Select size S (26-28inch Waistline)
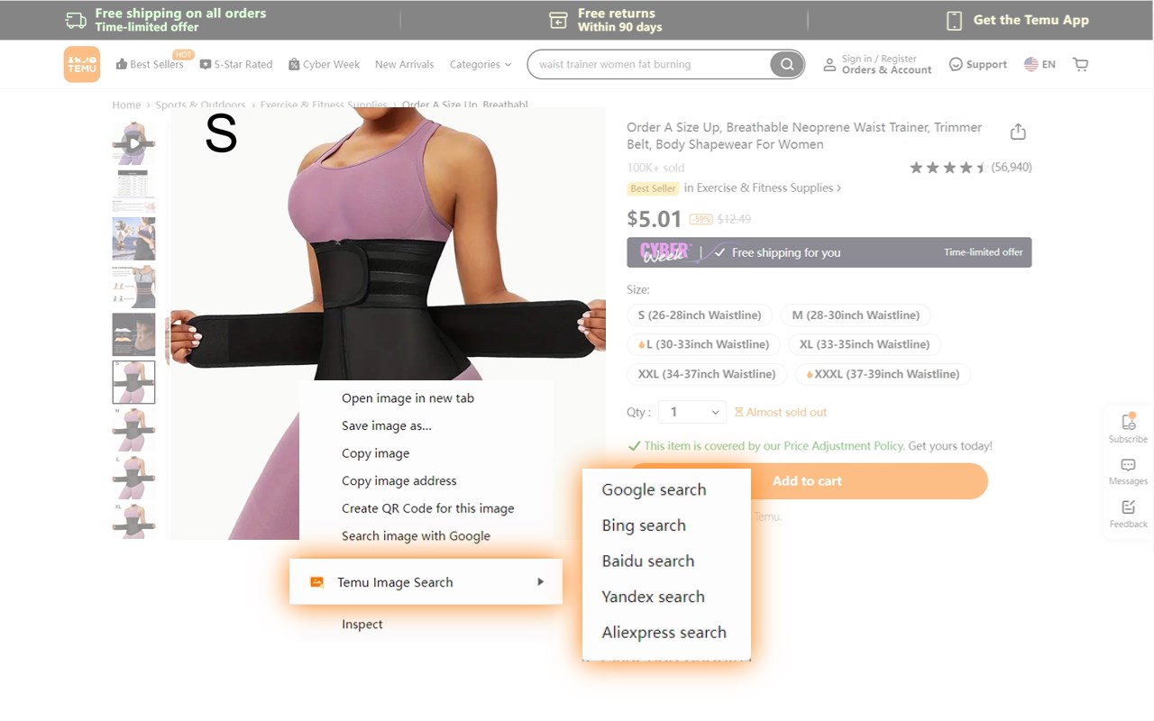1154x721 pixels. coord(700,315)
